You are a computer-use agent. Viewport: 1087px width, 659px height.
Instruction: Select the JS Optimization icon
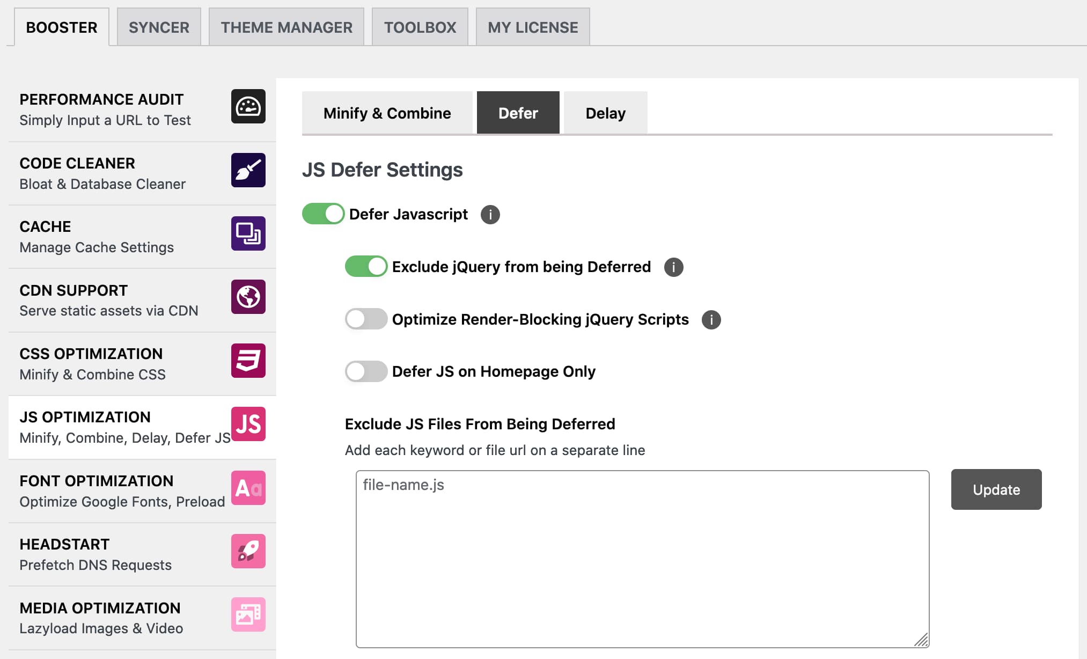click(248, 424)
